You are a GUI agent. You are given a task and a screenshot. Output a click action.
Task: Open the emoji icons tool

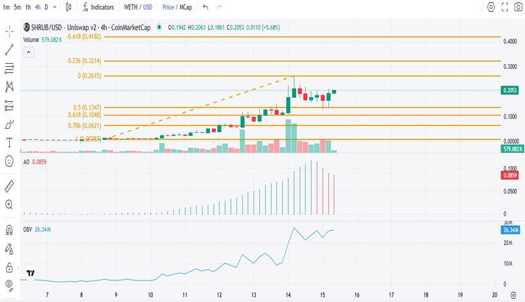pyautogui.click(x=9, y=162)
